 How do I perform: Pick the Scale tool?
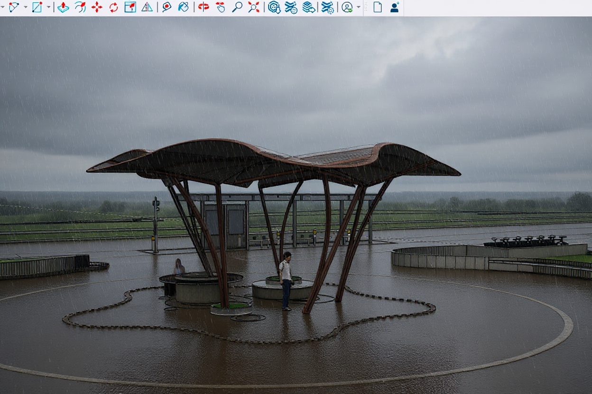130,7
